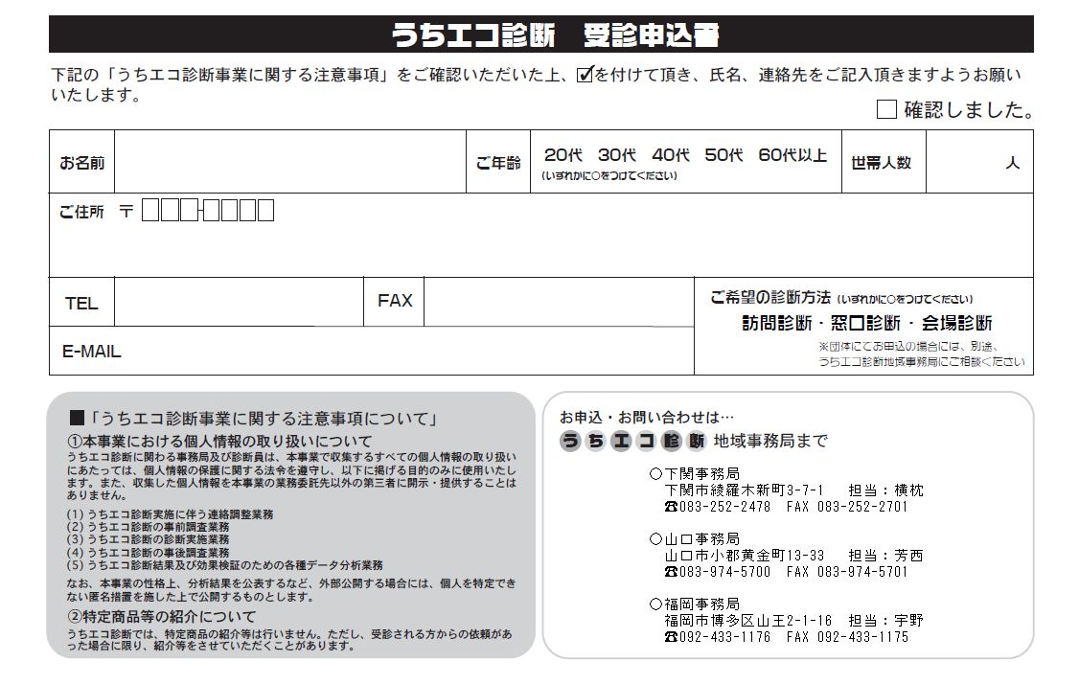Click the phone icon for 福岡事務局
The height and width of the screenshot is (684, 1079).
pos(671,637)
